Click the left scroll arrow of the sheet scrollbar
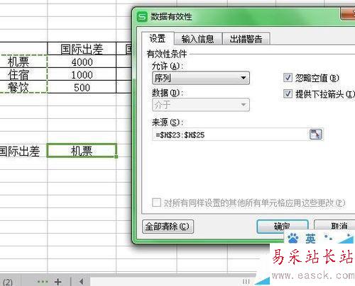 (x=82, y=282)
